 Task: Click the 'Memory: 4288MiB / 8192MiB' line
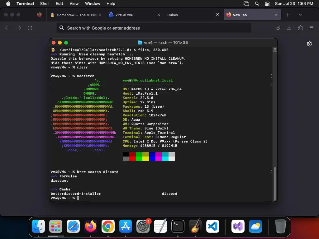click(x=150, y=146)
